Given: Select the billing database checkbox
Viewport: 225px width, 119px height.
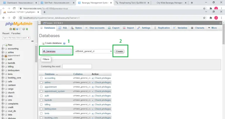Looking at the screenshot, I should click(41, 104).
